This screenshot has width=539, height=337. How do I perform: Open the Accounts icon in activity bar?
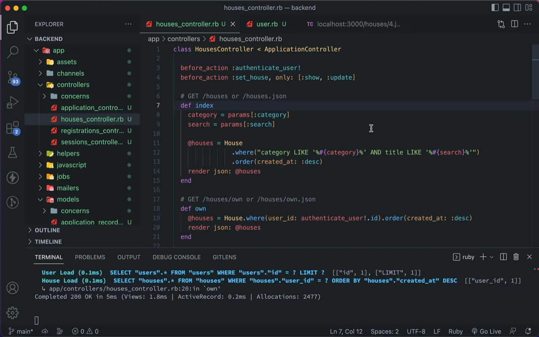pyautogui.click(x=13, y=288)
